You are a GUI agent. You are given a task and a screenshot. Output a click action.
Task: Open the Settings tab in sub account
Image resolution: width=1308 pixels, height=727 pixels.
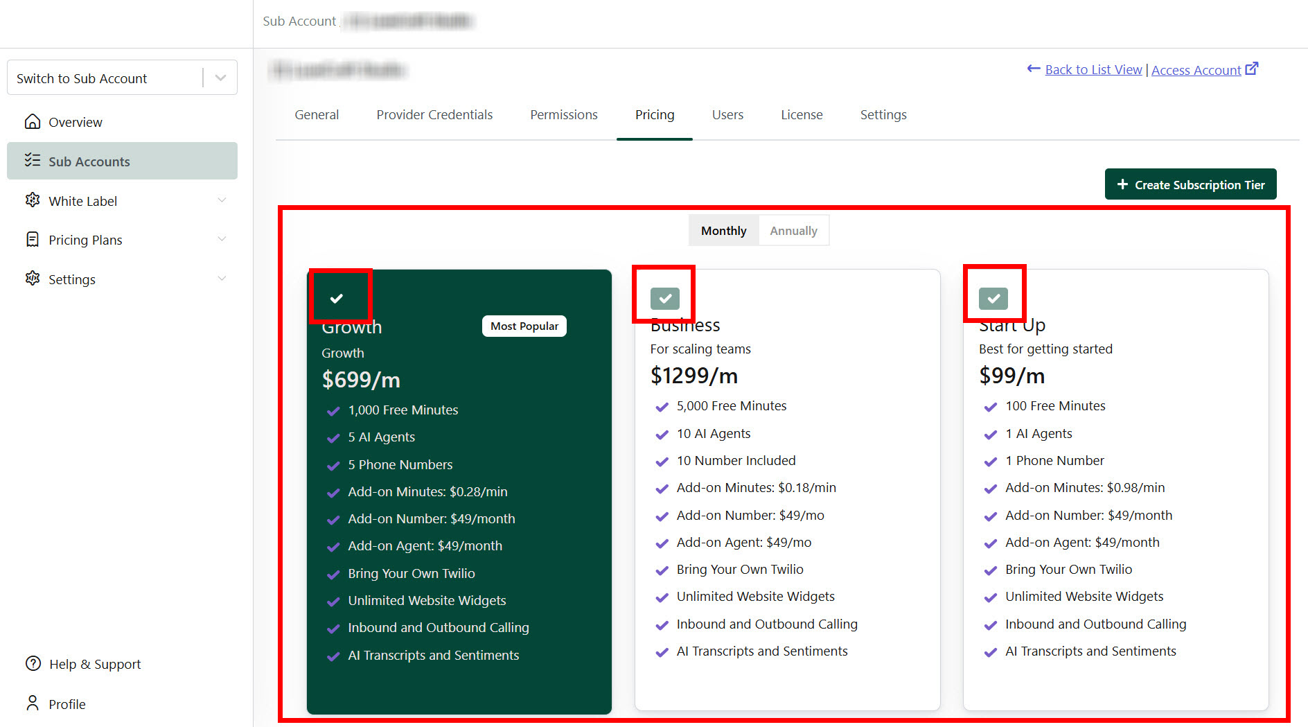pos(883,115)
